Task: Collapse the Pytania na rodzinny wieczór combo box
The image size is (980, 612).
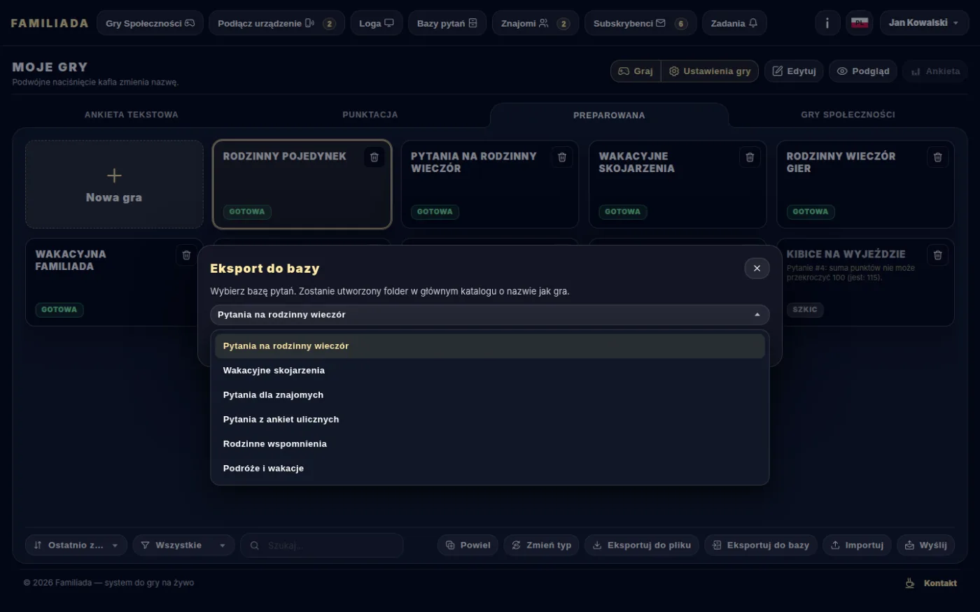Action: click(x=489, y=315)
